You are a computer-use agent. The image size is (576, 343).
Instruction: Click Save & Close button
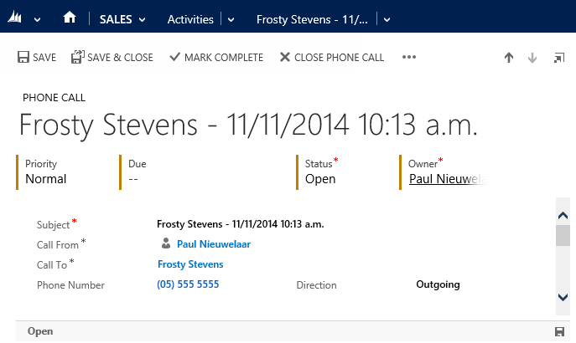(x=112, y=58)
